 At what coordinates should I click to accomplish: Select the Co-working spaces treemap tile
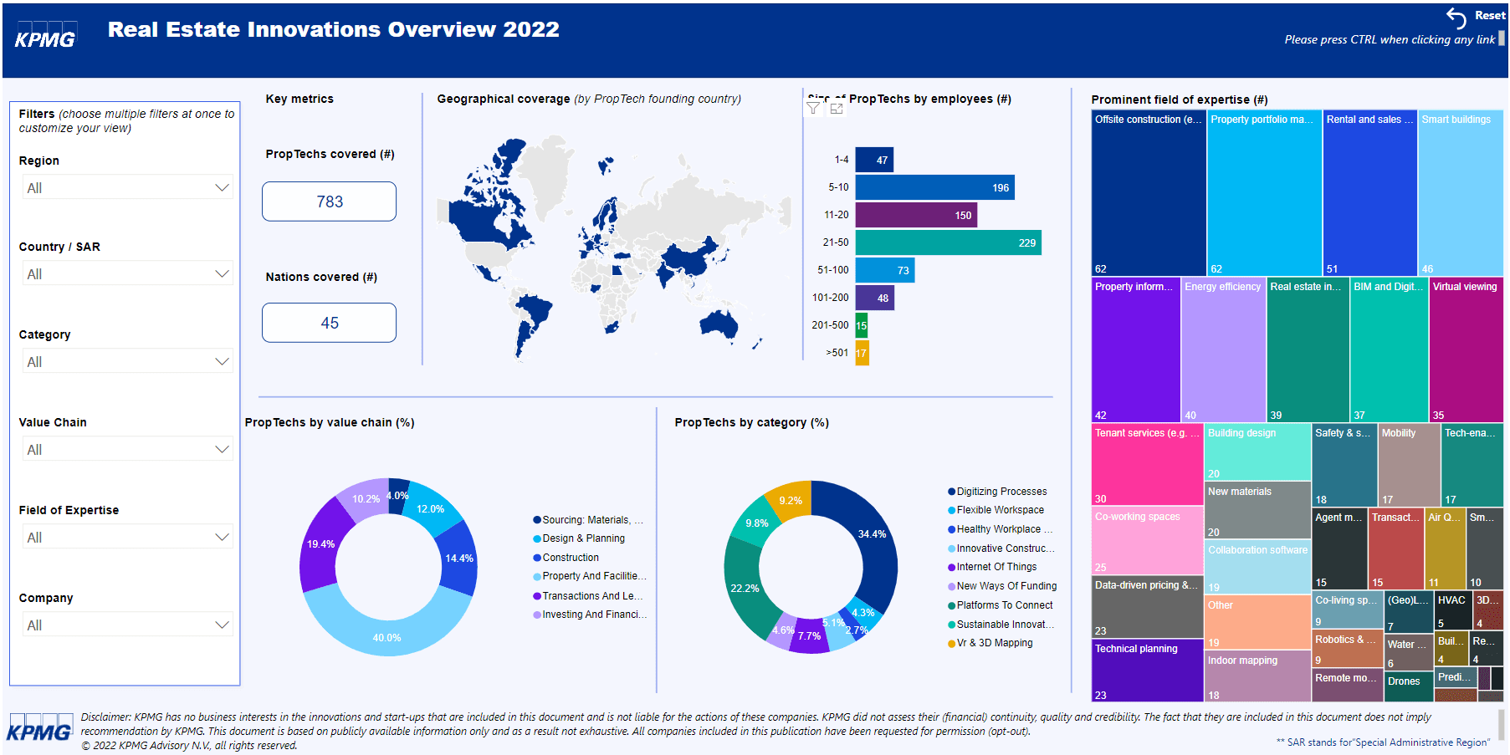coord(1147,541)
